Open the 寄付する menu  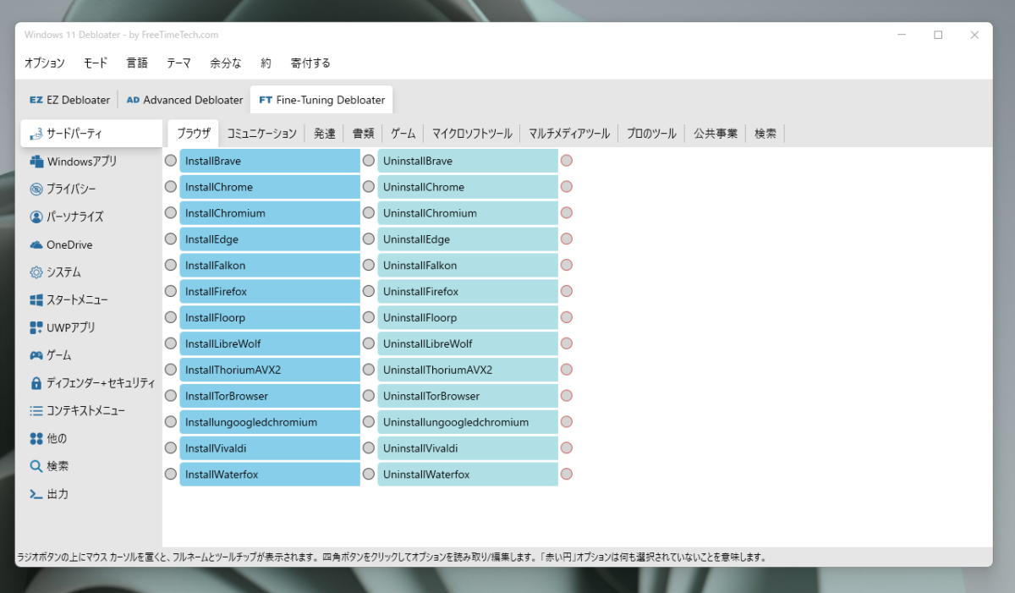click(x=310, y=63)
